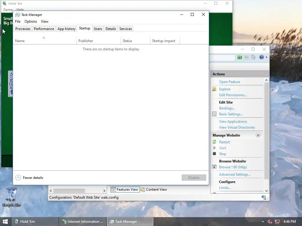Click the Explore folder icon

click(214, 89)
